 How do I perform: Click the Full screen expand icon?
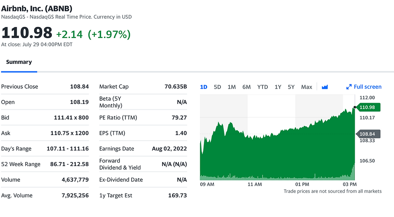point(349,87)
